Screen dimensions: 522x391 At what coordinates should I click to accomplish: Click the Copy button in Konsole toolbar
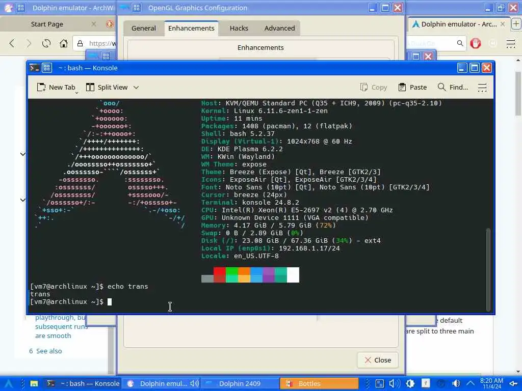coord(374,87)
